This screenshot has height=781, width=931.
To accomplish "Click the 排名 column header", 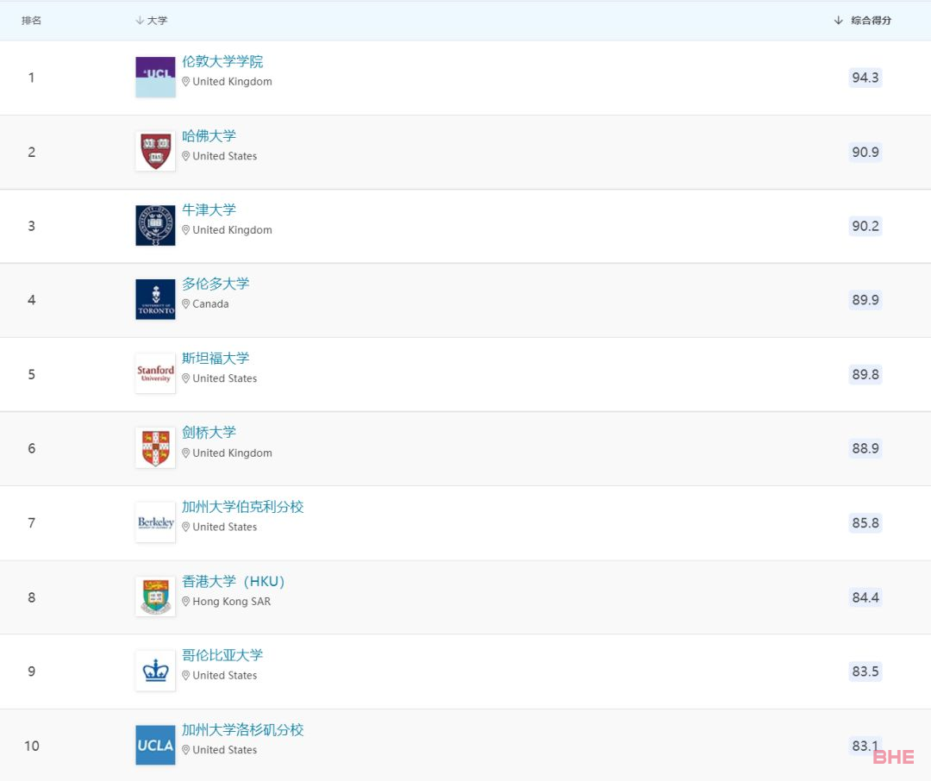I will tap(32, 21).
